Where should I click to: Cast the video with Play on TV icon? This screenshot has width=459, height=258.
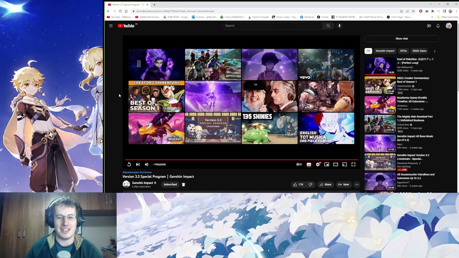point(344,164)
